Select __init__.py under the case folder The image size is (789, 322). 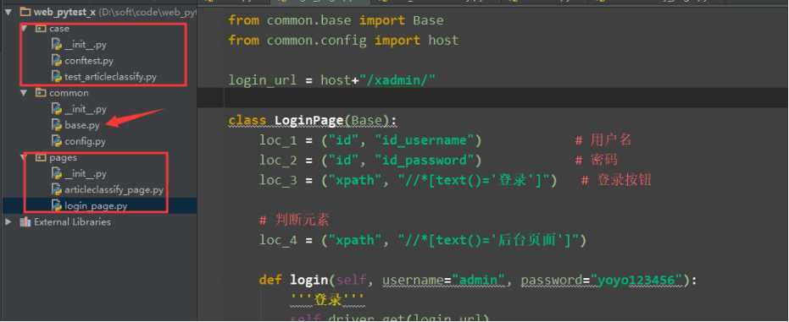click(x=86, y=45)
